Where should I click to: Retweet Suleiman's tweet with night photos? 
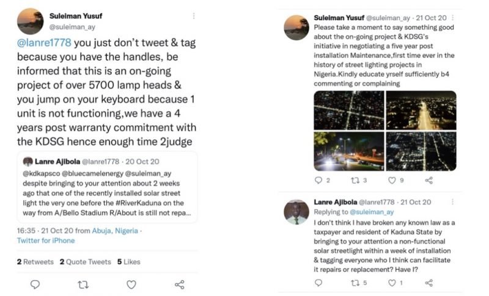(x=355, y=180)
